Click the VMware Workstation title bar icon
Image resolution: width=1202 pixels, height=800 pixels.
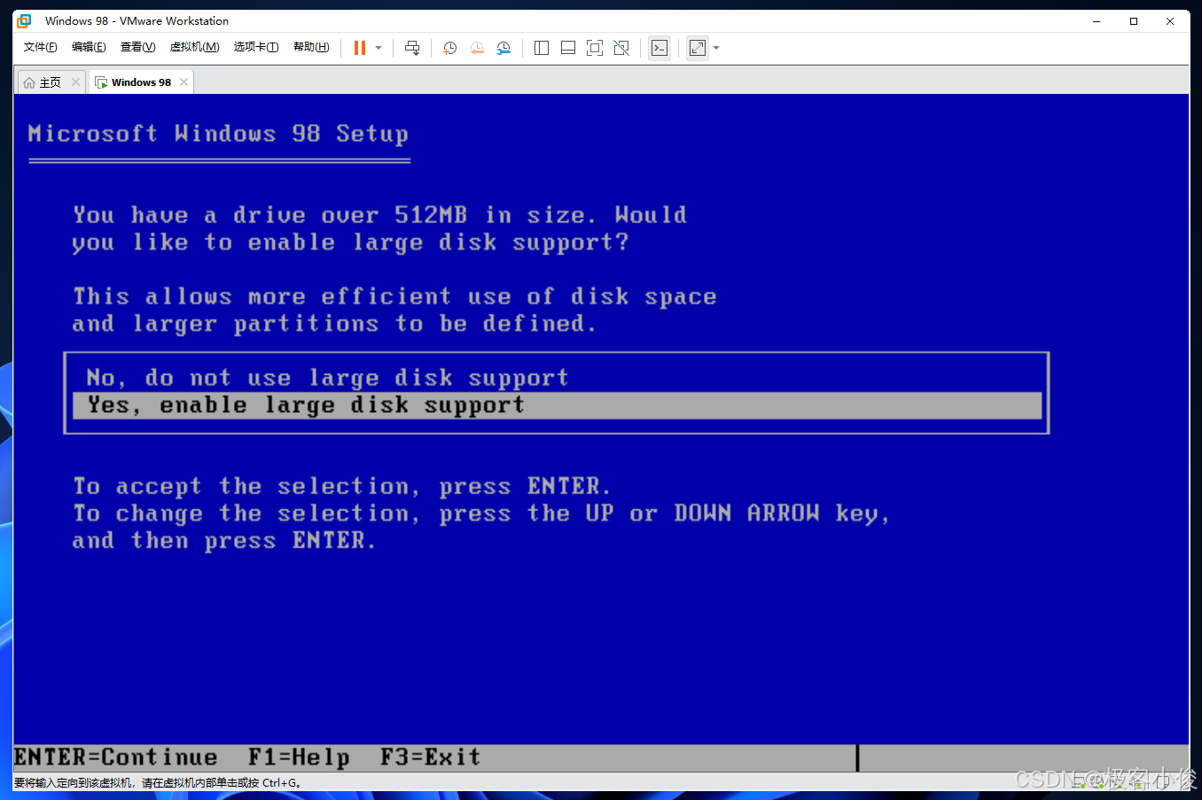tap(24, 20)
